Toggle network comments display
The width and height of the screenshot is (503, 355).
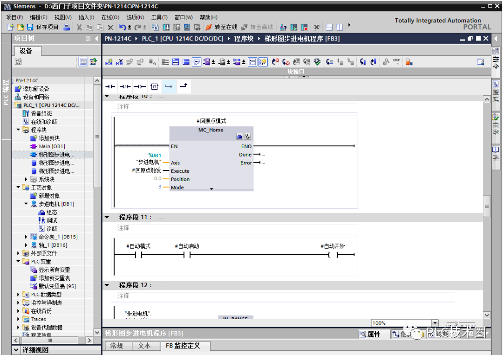click(197, 62)
